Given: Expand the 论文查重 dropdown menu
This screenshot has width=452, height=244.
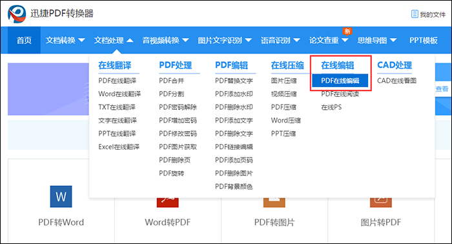Looking at the screenshot, I should [x=329, y=40].
